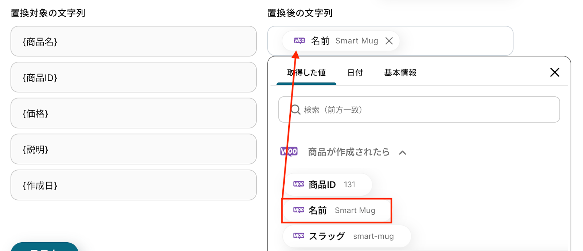Click the Woo icon next to 商品ID
Viewport: 583px width, 251px height.
pyautogui.click(x=299, y=184)
